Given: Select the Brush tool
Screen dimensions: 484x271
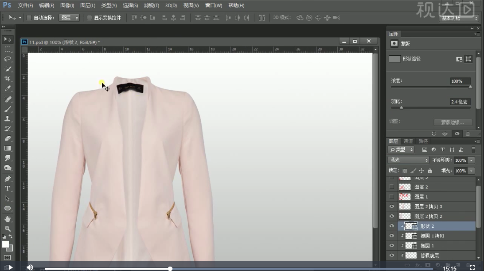Looking at the screenshot, I should (x=8, y=109).
